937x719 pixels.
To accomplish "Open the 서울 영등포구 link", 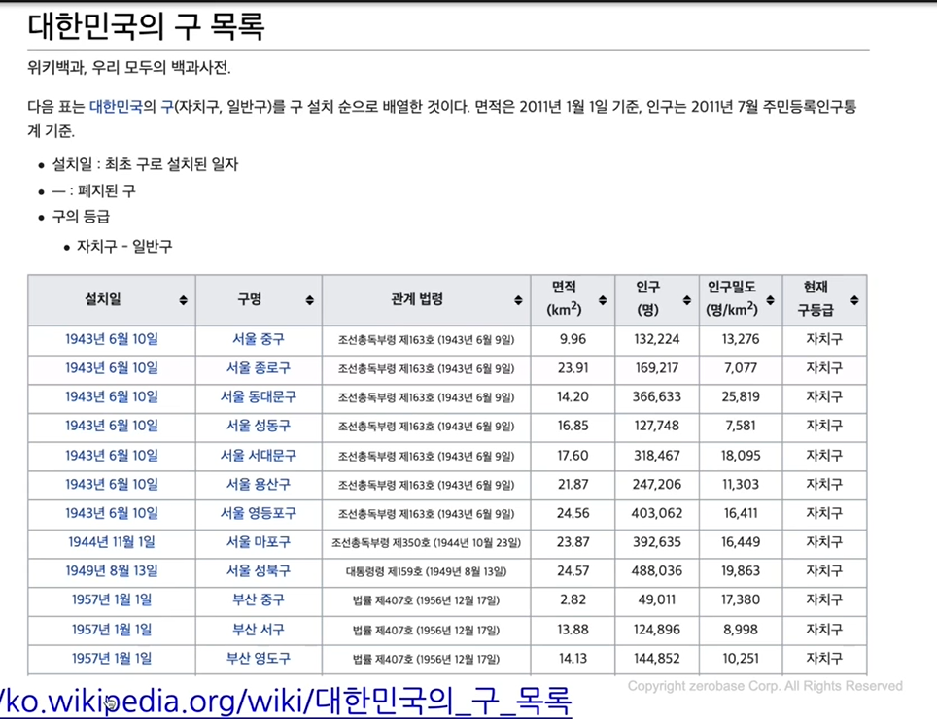I will (x=259, y=513).
